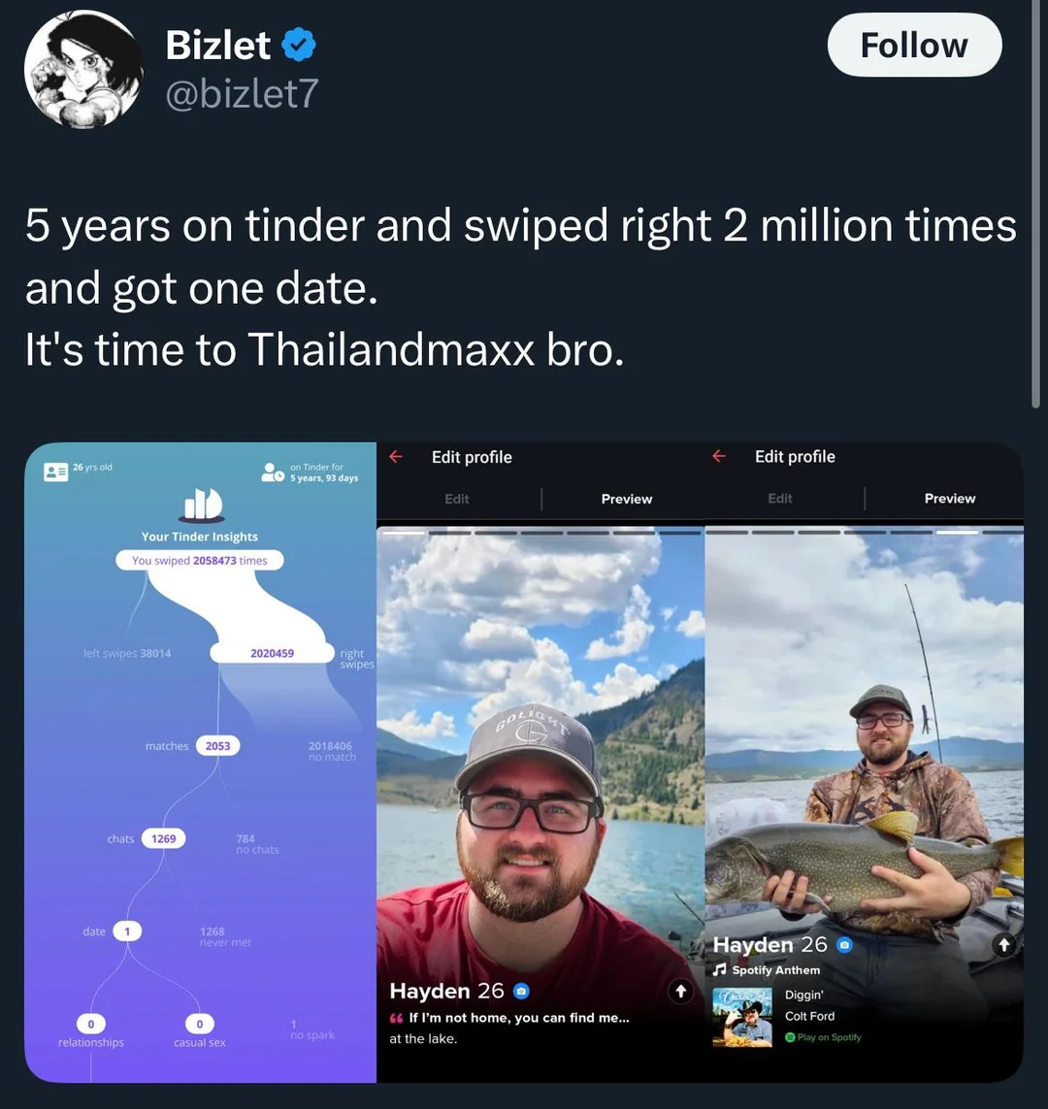Click the blue verified badge next to Bizlet
Viewport: 1048px width, 1109px height.
point(299,46)
